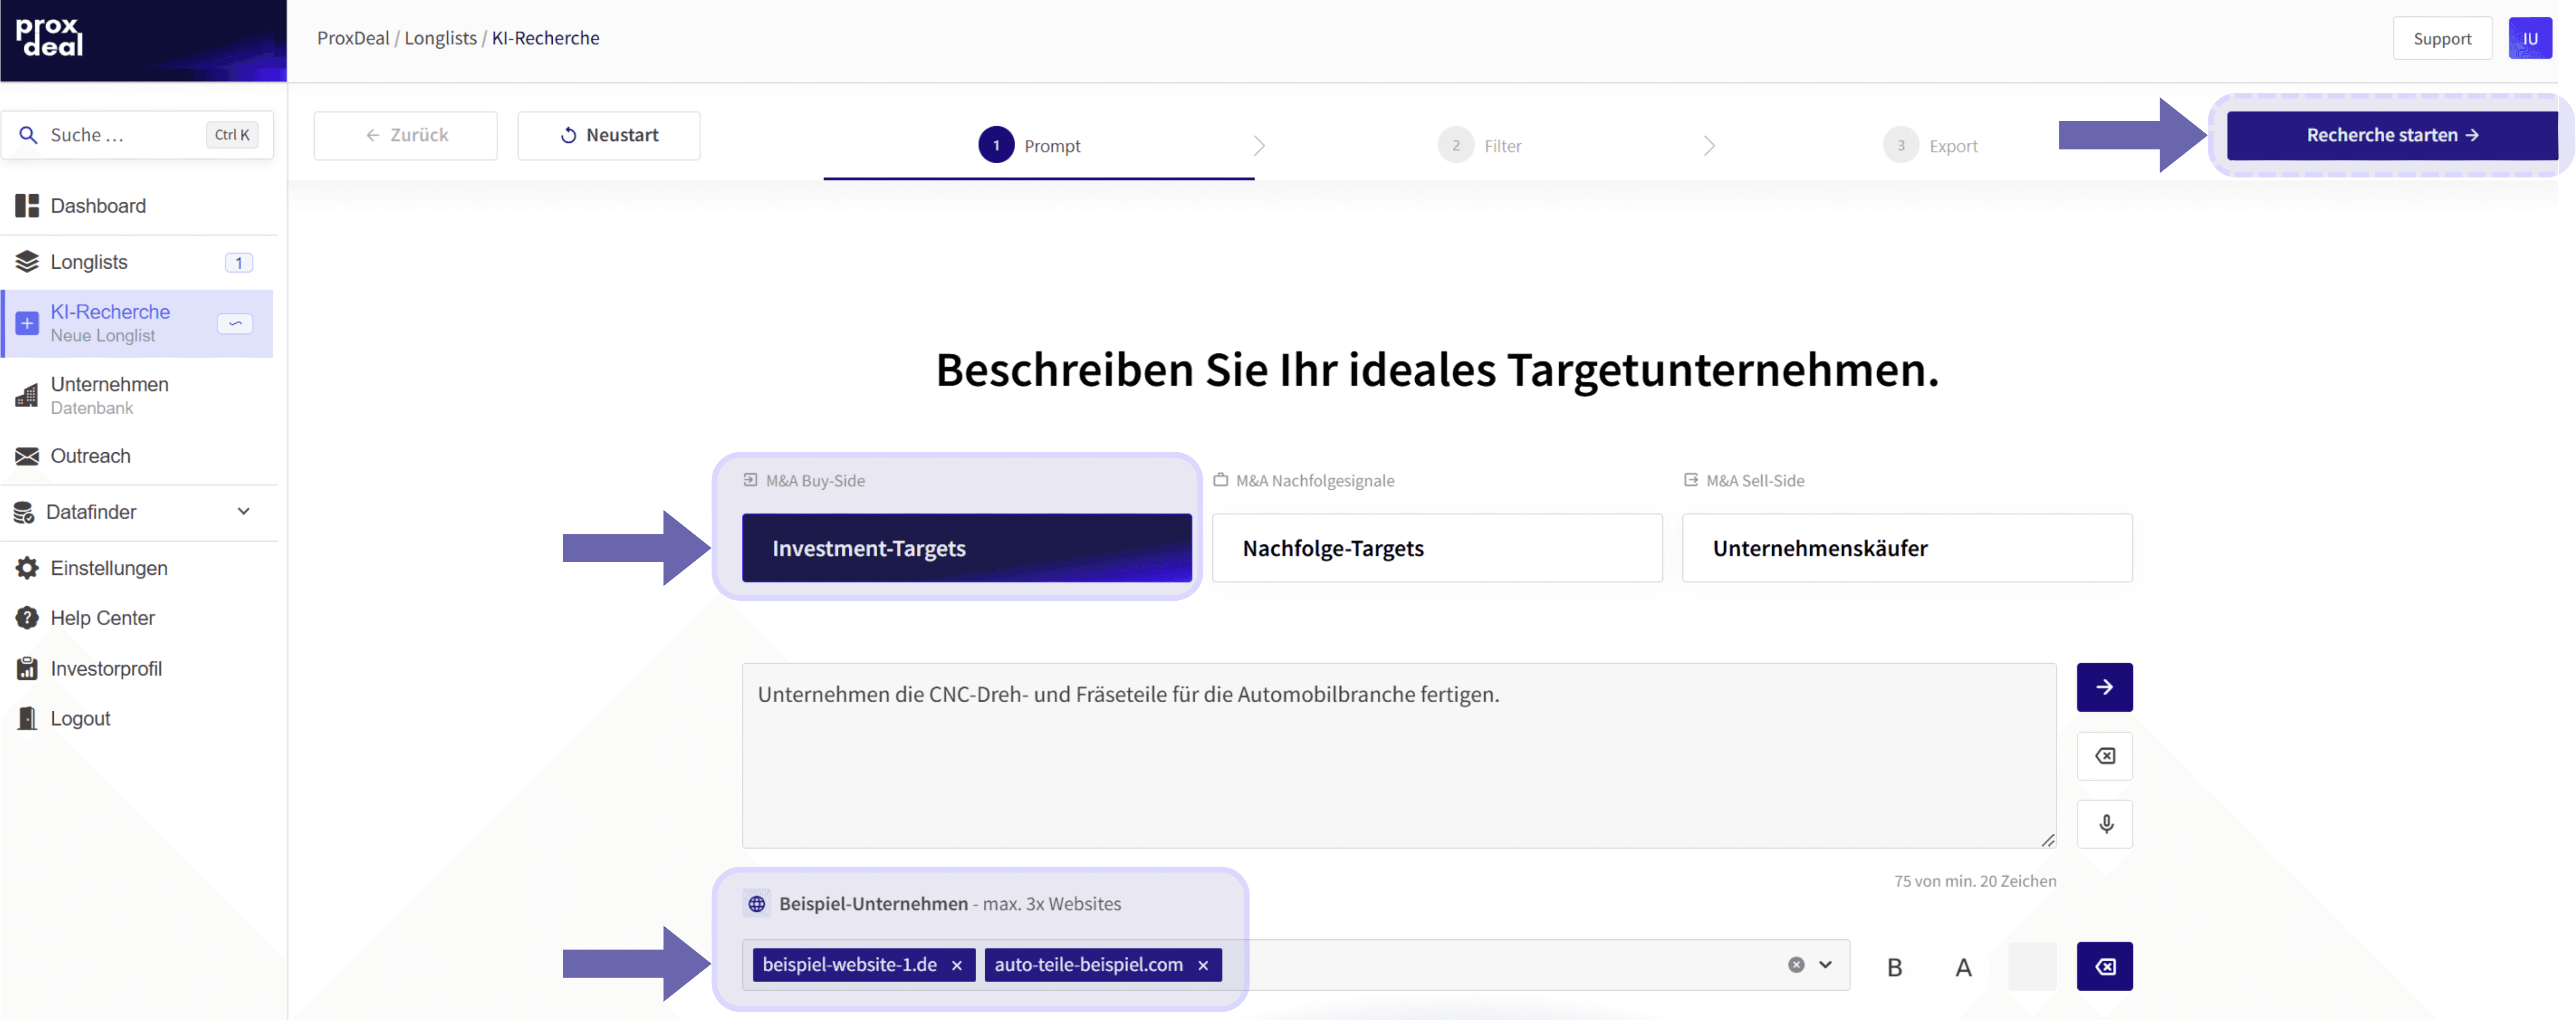Choose the Nachfolge-Targets option
The width and height of the screenshot is (2576, 1020).
(x=1437, y=548)
